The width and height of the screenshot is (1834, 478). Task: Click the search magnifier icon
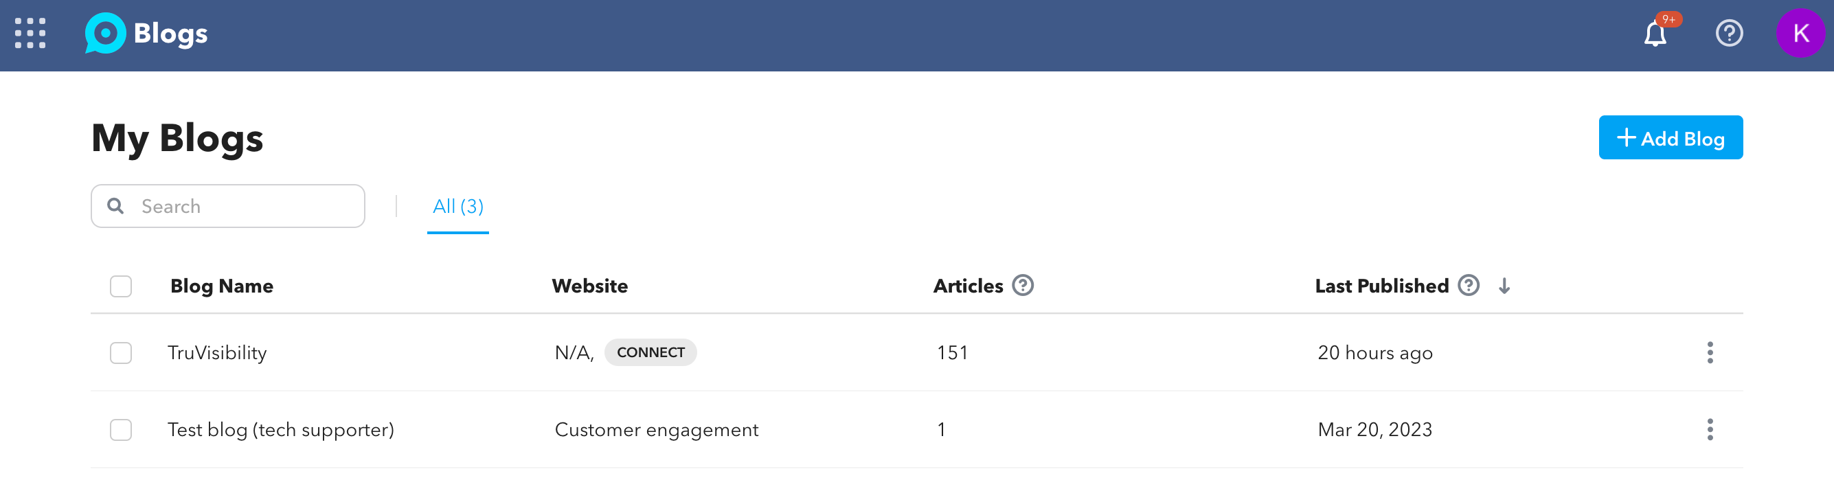(x=115, y=207)
